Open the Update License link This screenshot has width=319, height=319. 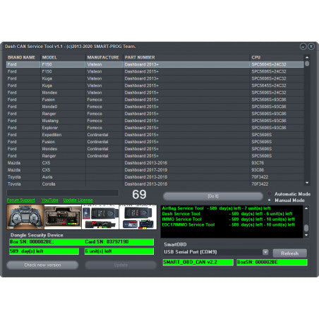tap(78, 200)
